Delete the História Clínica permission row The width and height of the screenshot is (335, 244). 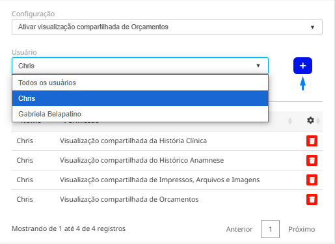pos(312,141)
